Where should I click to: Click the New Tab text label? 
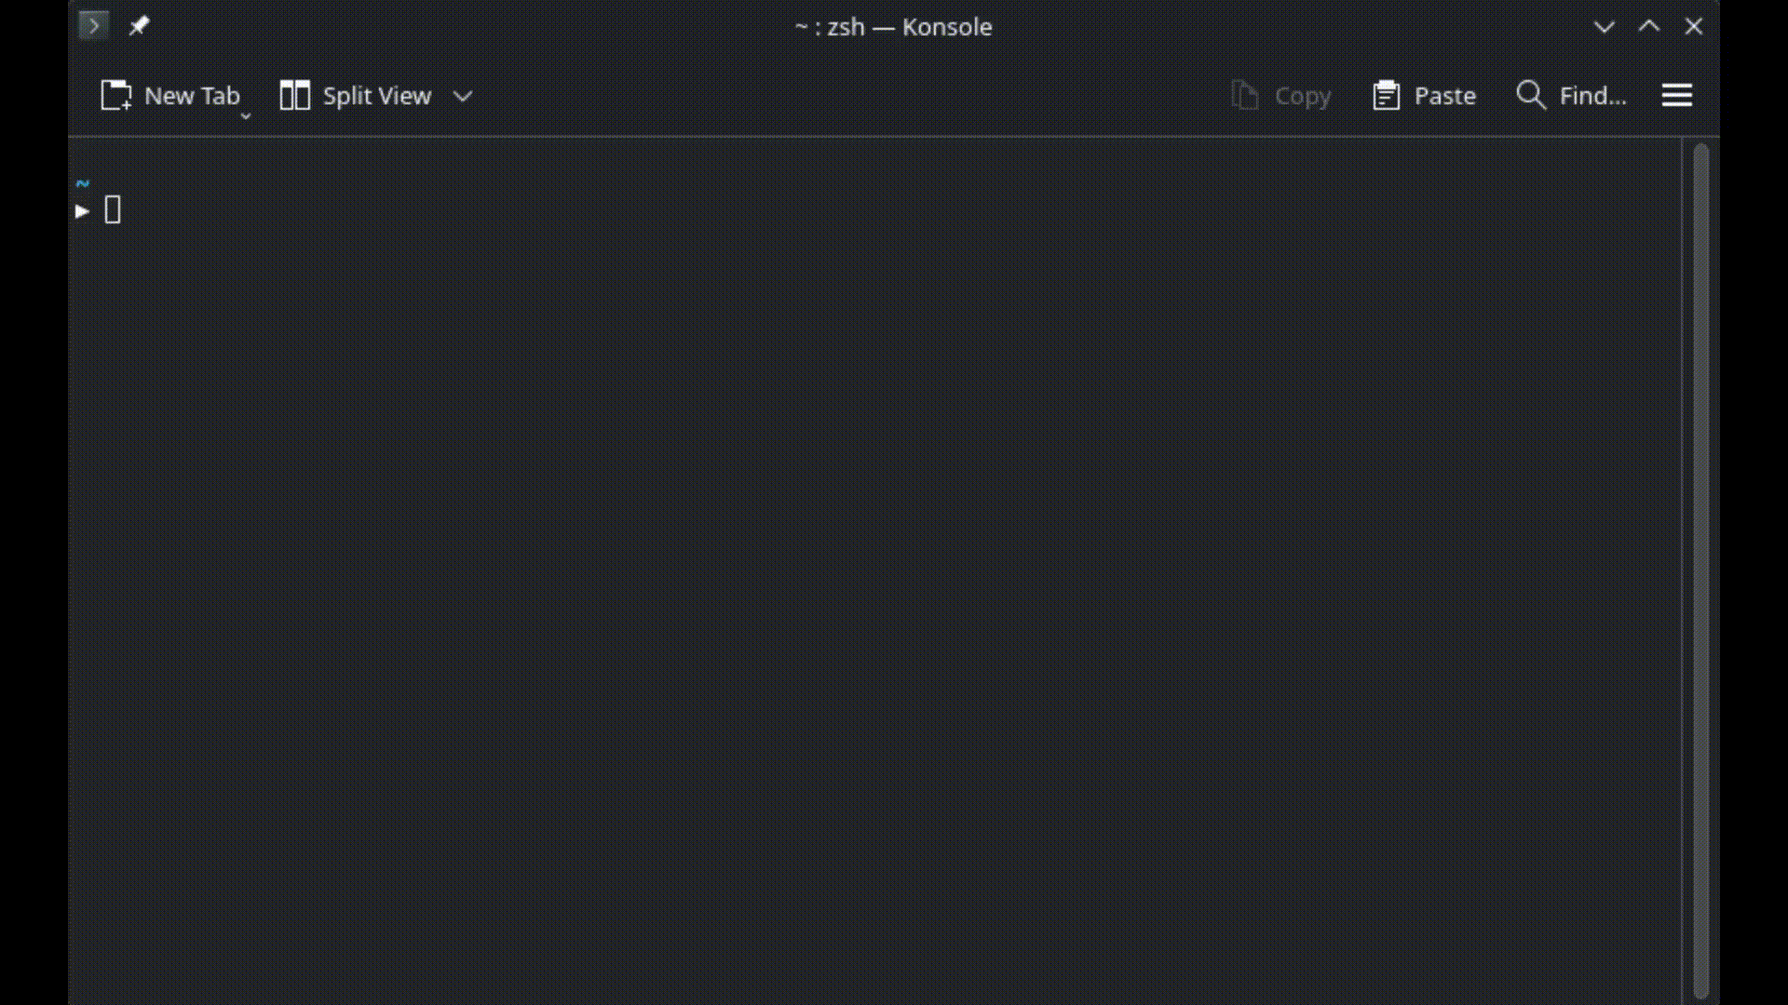[x=192, y=96]
